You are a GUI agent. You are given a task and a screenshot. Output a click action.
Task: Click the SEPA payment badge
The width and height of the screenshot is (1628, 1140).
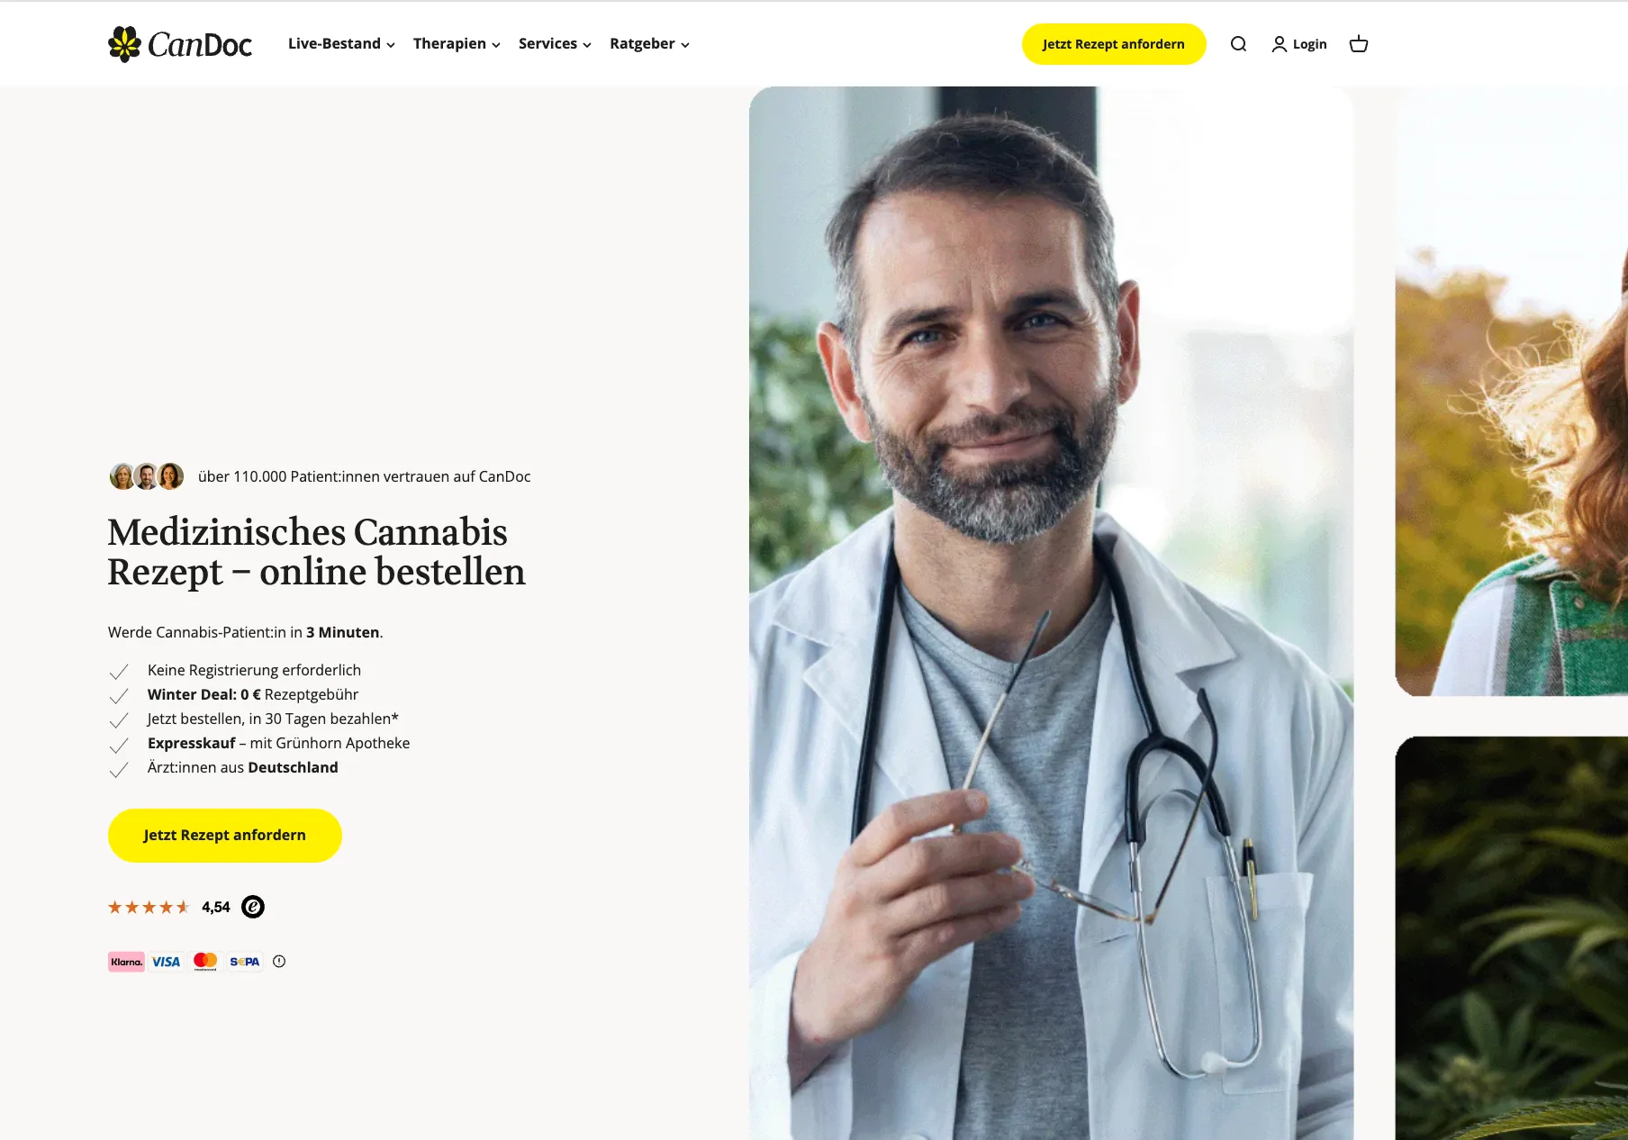pyautogui.click(x=245, y=962)
